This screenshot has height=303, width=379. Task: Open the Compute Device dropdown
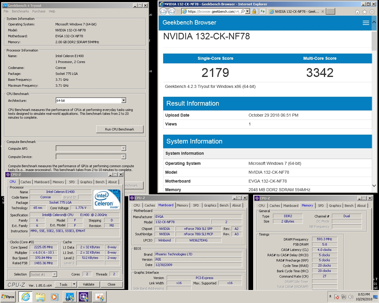[123, 157]
